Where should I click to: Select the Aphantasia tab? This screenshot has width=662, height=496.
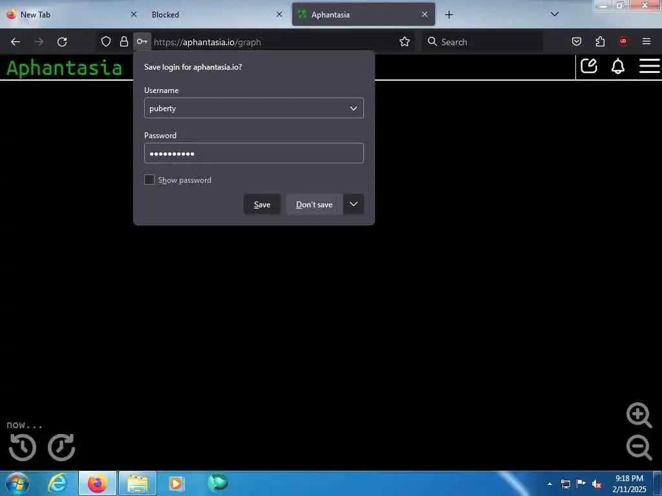click(x=363, y=15)
